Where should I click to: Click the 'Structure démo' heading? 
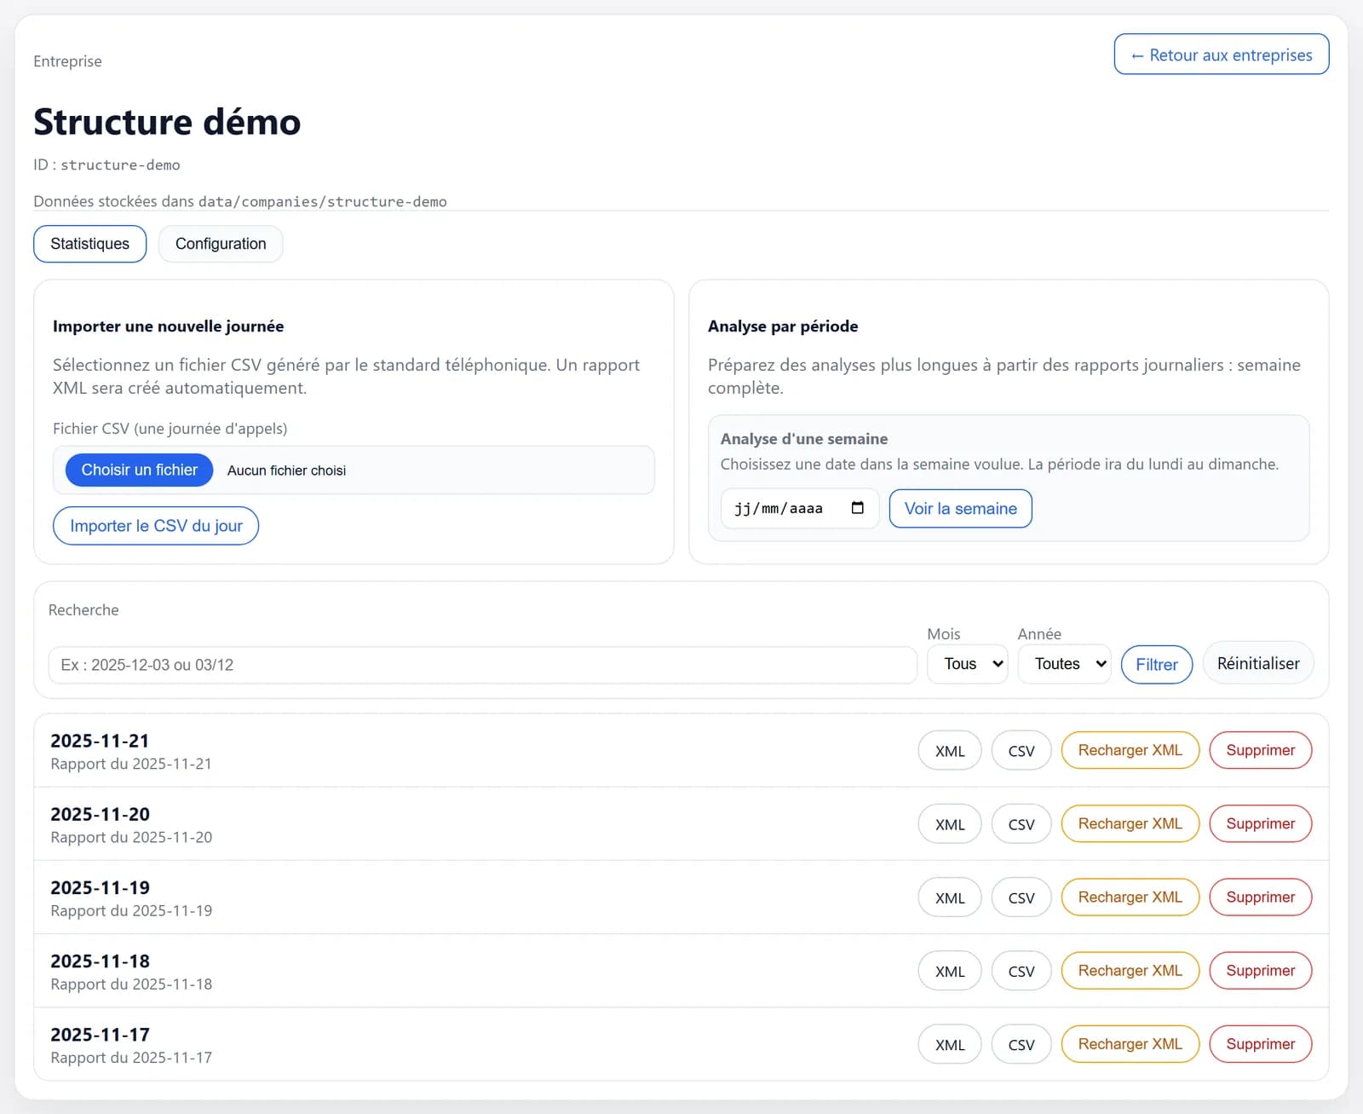tap(167, 122)
